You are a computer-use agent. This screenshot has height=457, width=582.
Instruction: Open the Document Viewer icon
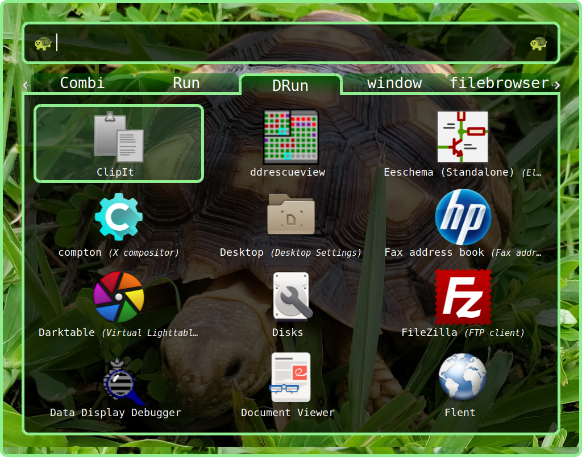pyautogui.click(x=290, y=377)
